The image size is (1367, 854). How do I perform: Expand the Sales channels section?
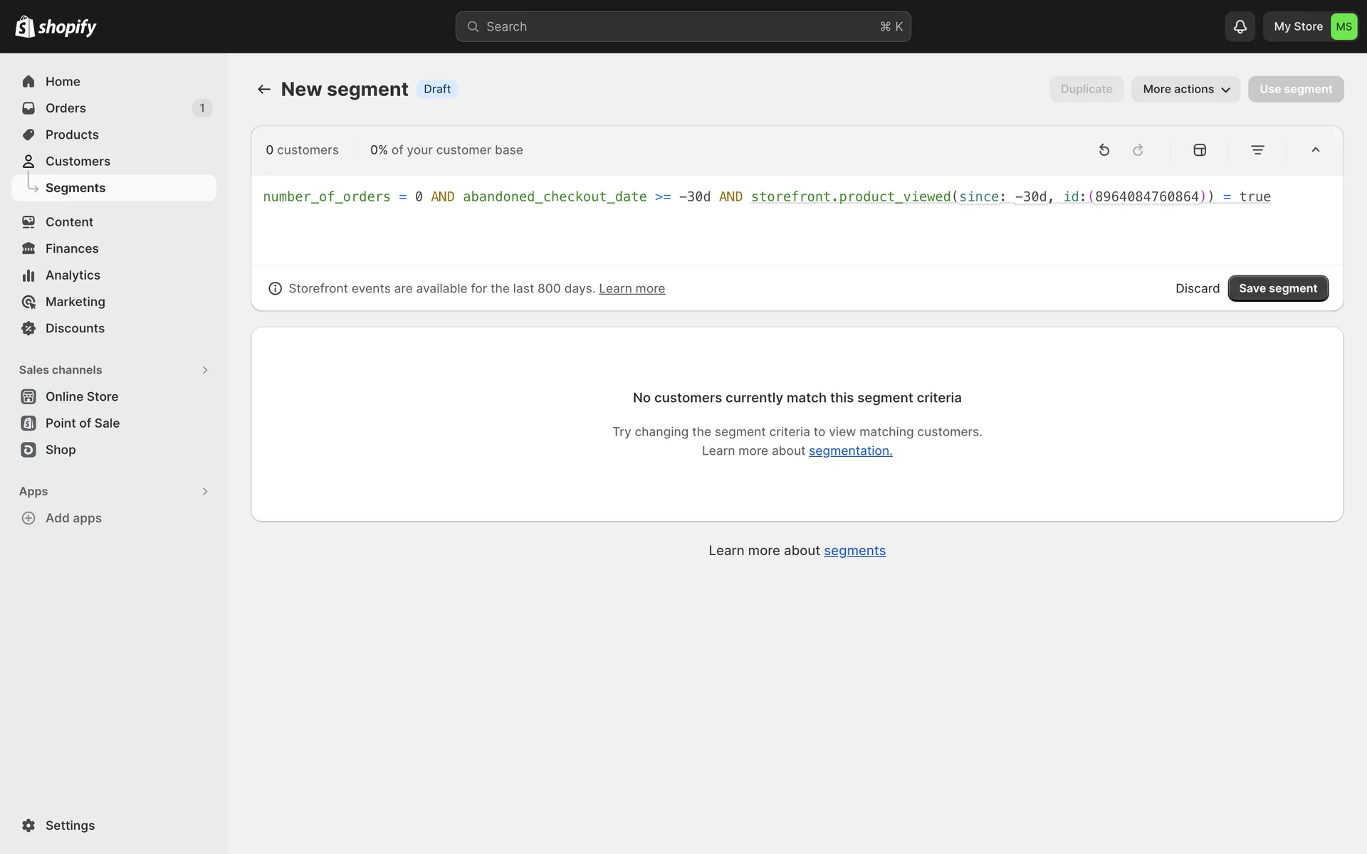[x=204, y=370]
